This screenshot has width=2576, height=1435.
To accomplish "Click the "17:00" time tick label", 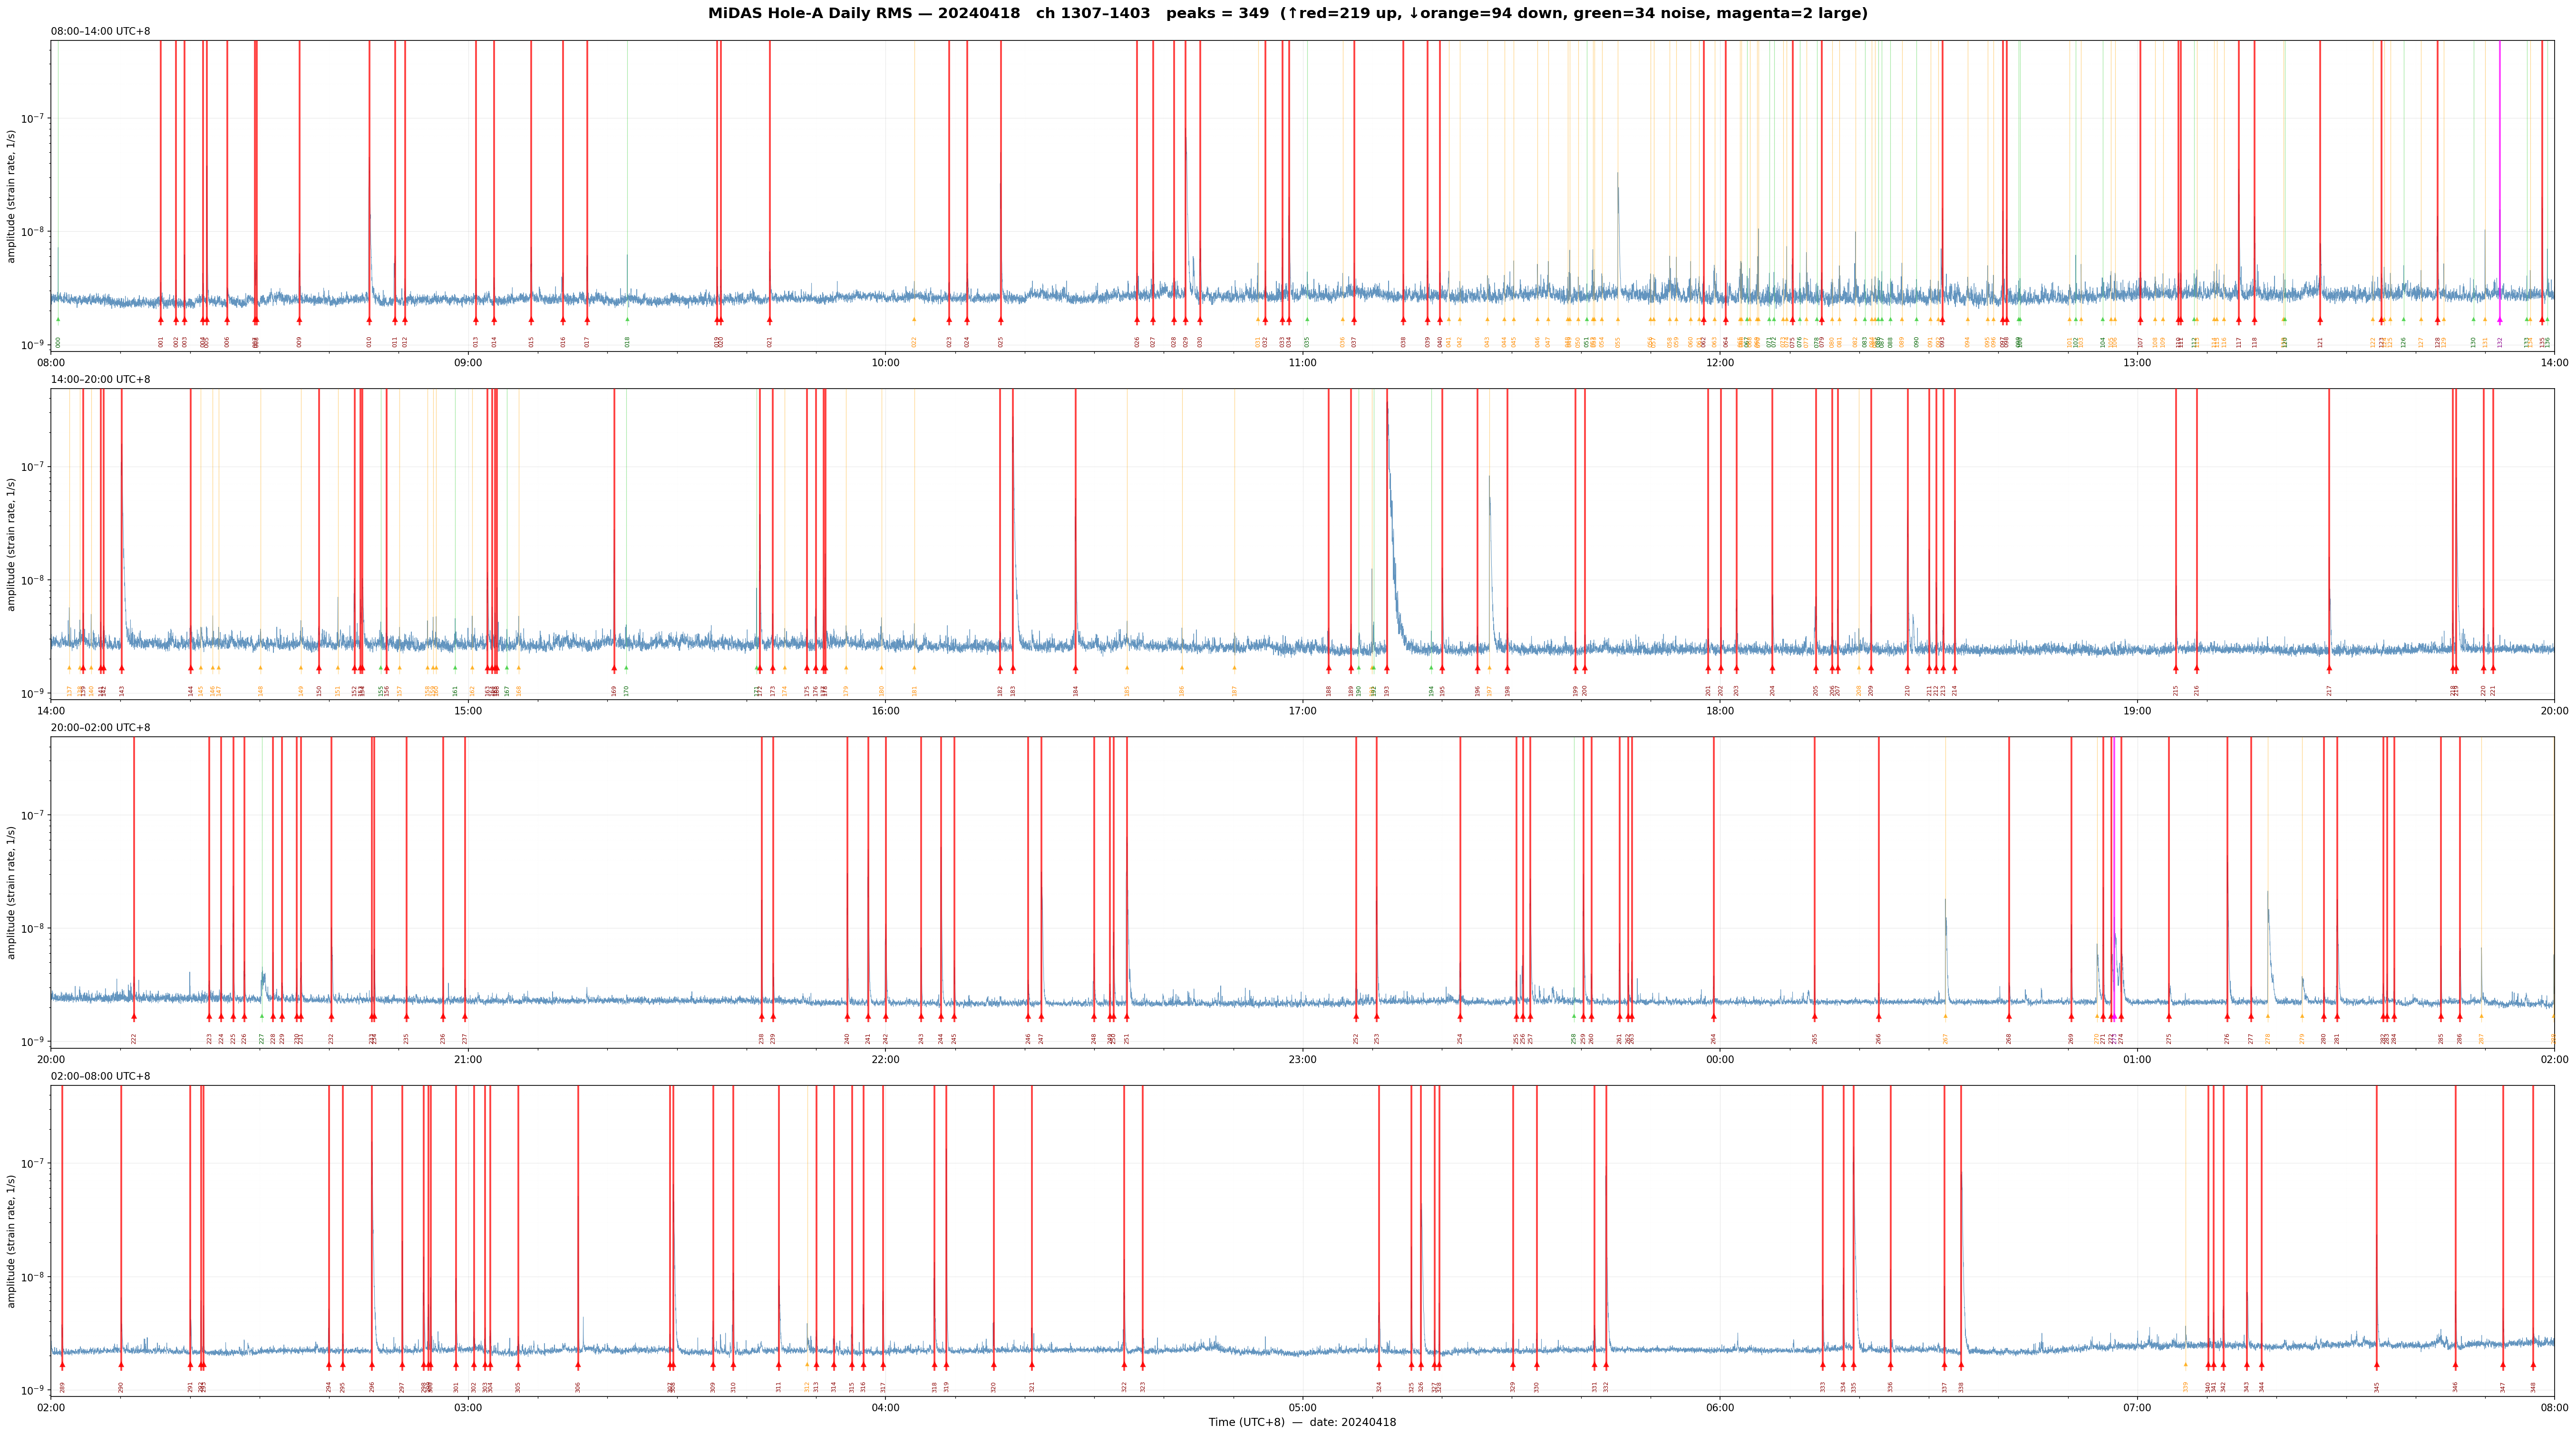I will 1302,711.
